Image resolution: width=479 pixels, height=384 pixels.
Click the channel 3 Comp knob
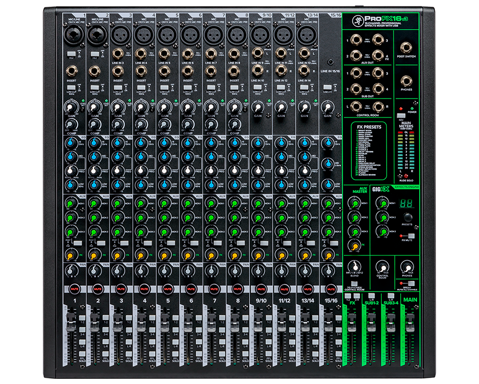click(x=117, y=124)
